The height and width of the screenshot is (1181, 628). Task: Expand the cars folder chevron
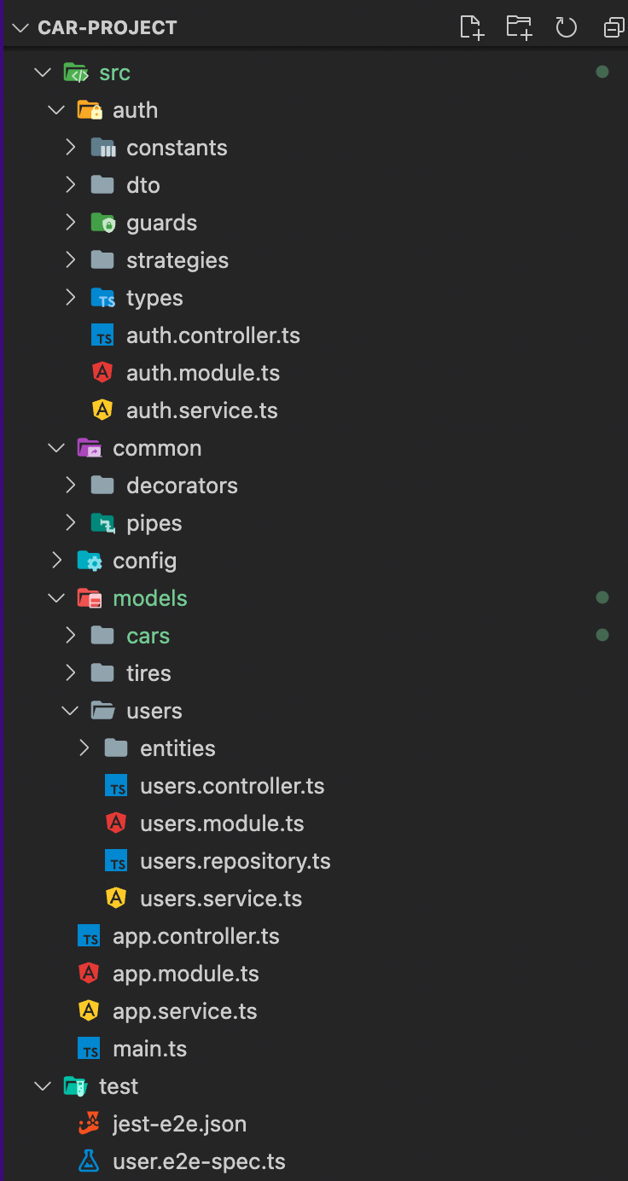tap(70, 636)
